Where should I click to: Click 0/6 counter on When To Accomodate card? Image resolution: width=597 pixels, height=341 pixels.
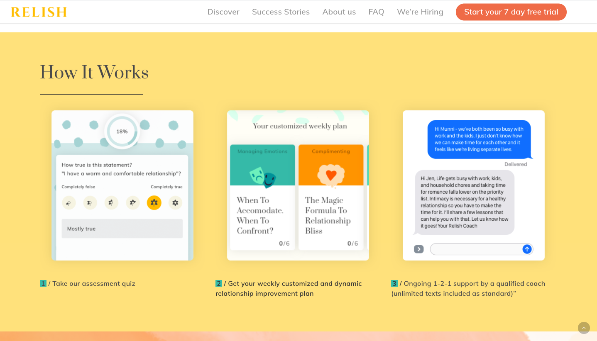click(284, 244)
